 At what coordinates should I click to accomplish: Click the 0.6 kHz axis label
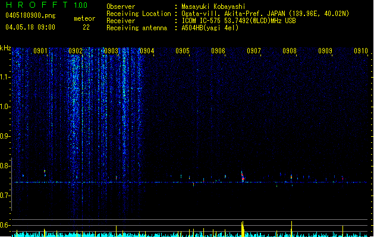5,225
